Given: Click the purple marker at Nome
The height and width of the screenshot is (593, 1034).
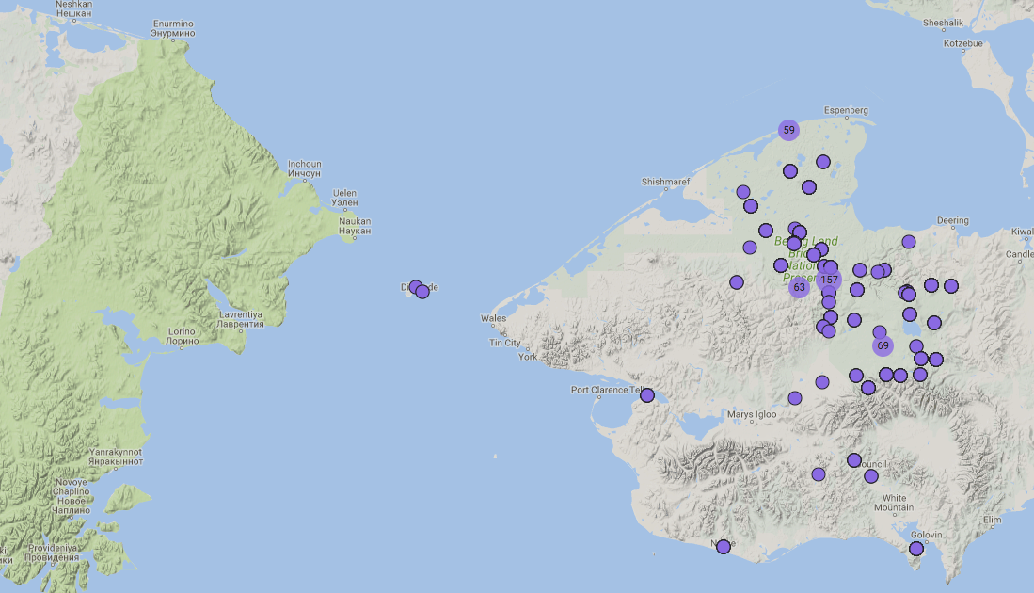Looking at the screenshot, I should [724, 547].
